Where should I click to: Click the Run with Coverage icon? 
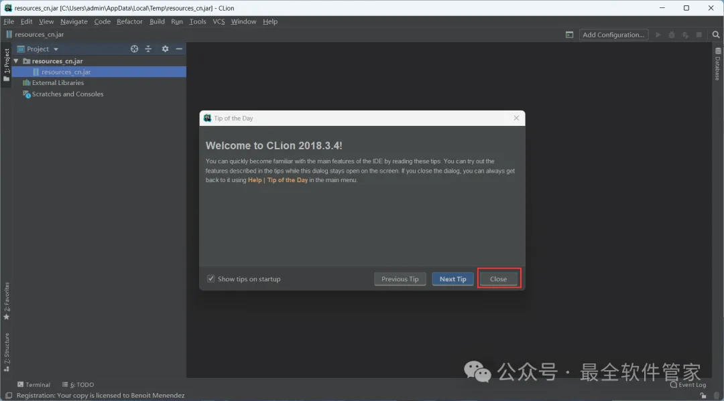tap(686, 35)
